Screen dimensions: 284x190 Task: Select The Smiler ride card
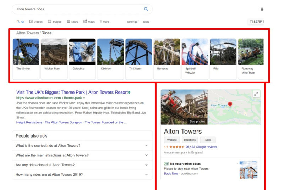[26, 59]
